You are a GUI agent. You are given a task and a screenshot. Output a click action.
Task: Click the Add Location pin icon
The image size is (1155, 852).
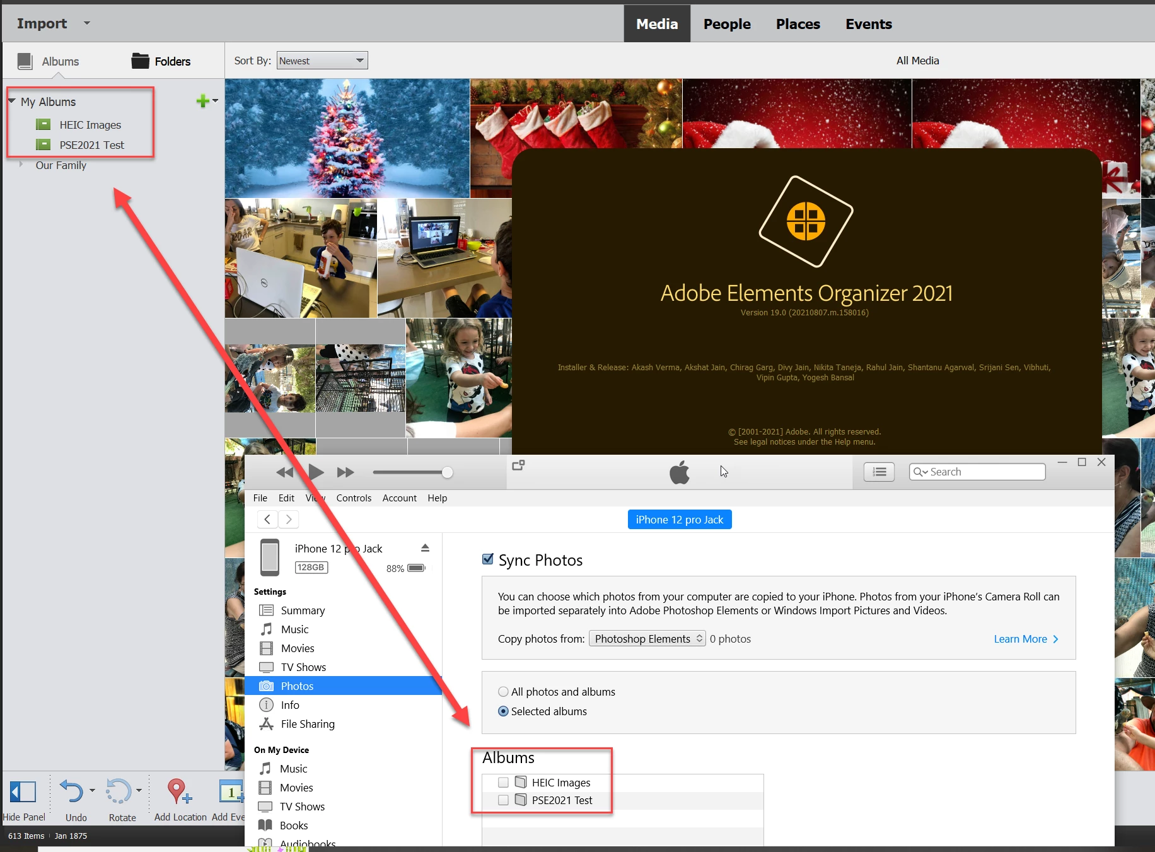(179, 791)
